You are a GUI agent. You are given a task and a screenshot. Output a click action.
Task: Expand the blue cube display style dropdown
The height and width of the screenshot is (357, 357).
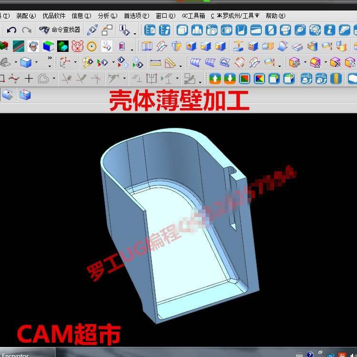point(36,63)
